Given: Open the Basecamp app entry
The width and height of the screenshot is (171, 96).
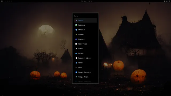Looking at the screenshot, I should 85,25.
